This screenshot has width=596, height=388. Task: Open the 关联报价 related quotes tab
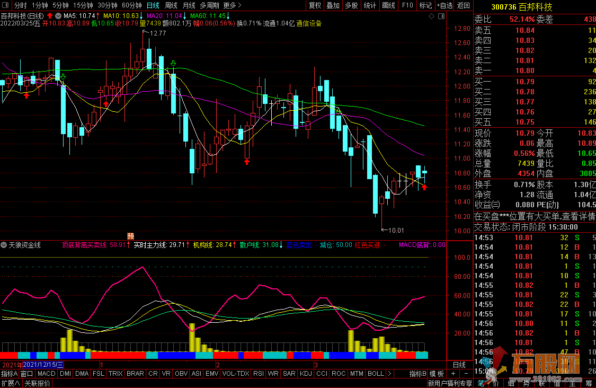pyautogui.click(x=37, y=383)
